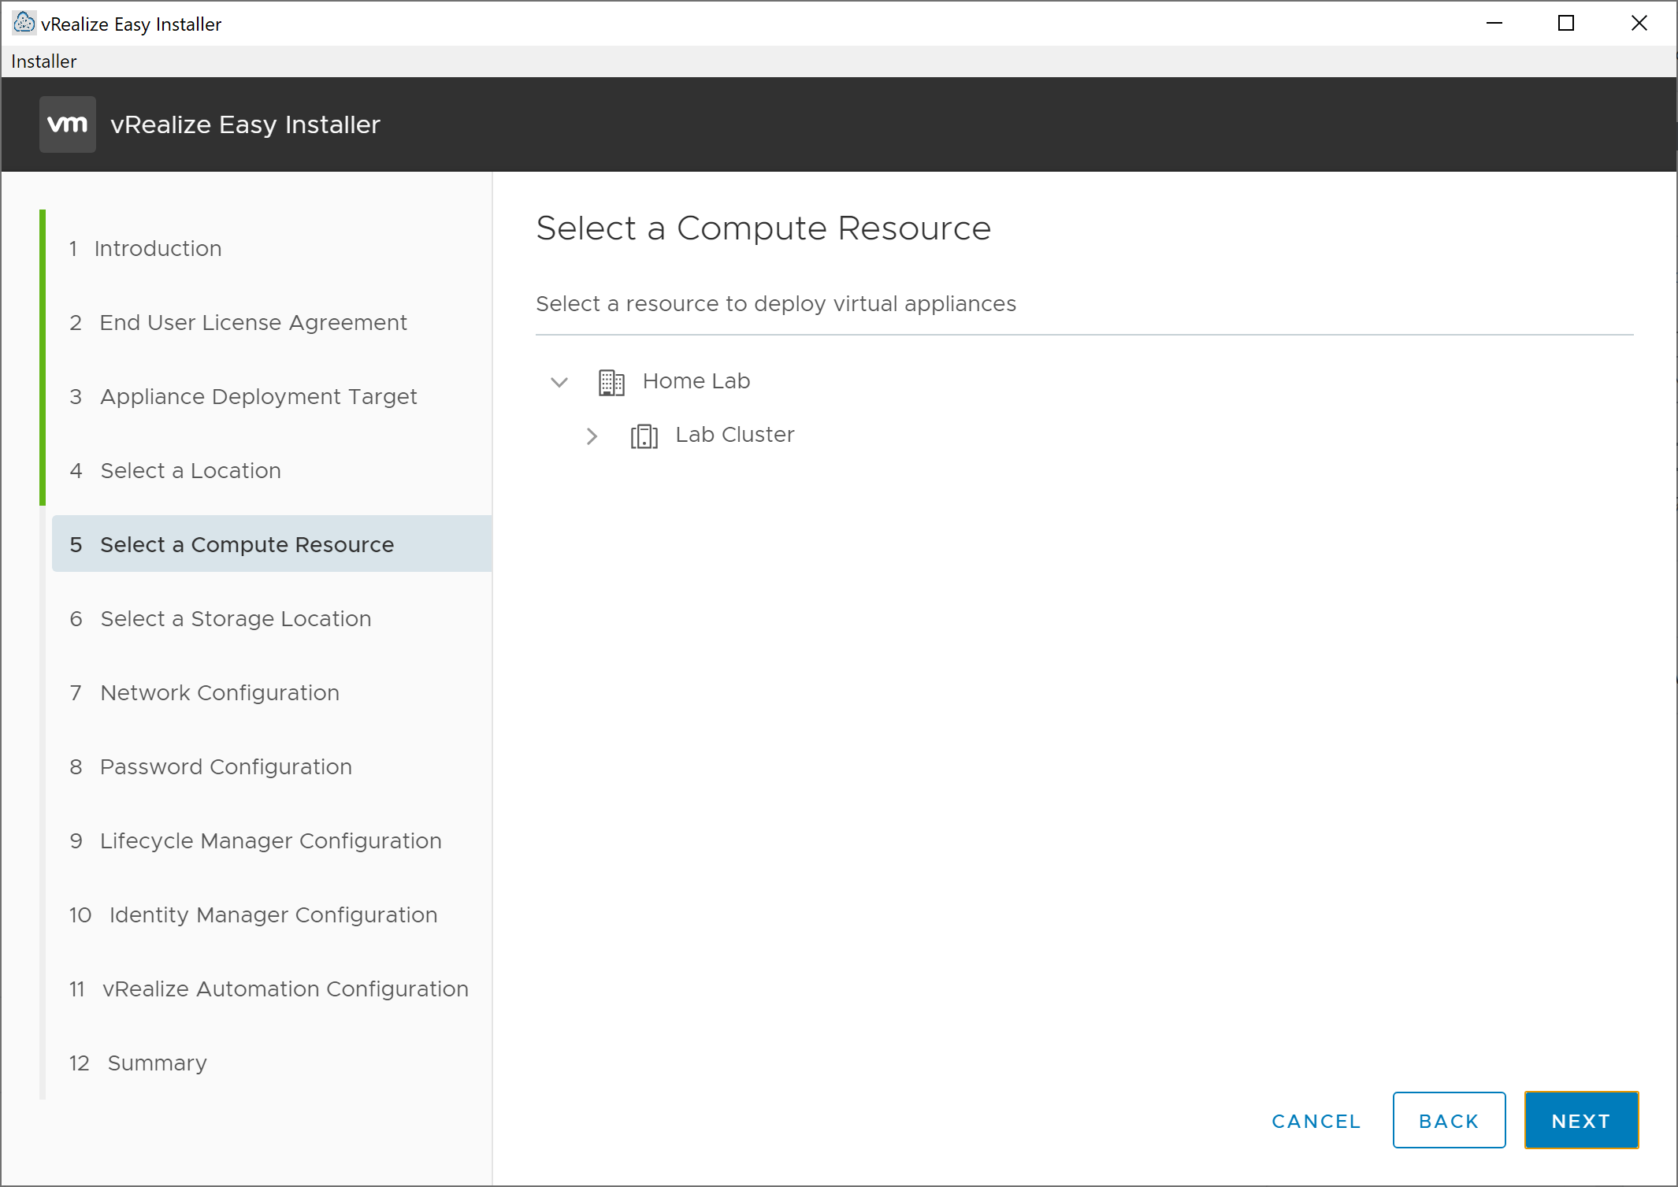Click the vRealize app icon in title bar

click(24, 24)
